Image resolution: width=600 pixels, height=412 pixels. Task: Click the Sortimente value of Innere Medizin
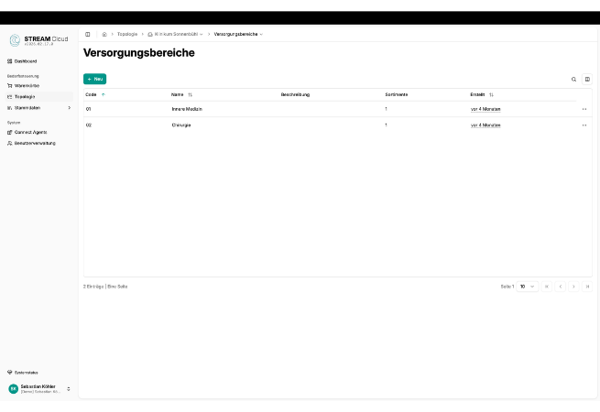click(386, 109)
